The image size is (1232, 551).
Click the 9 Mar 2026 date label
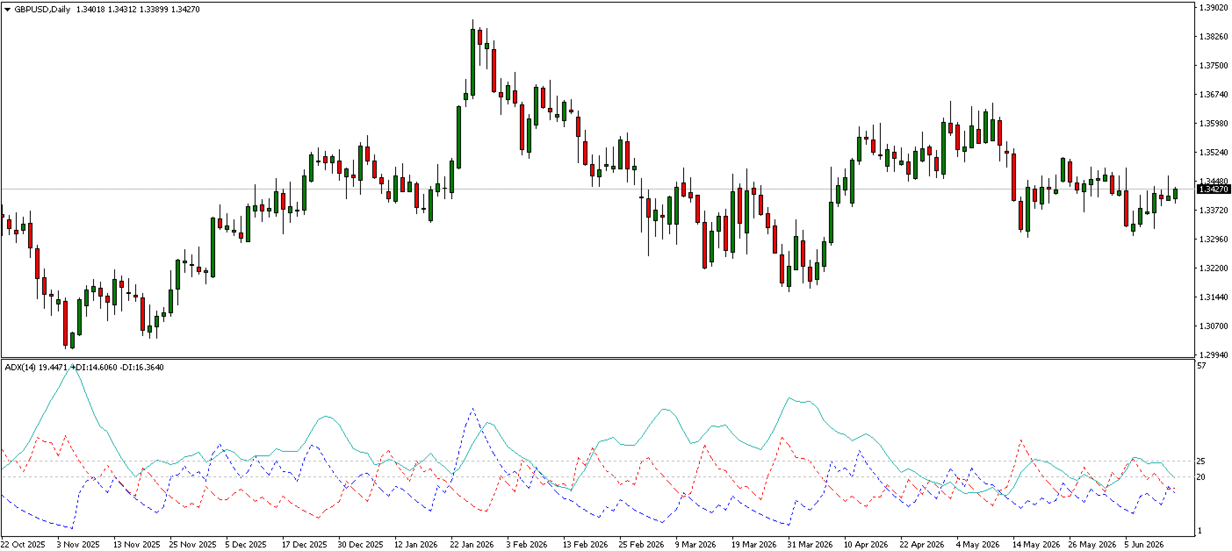[x=695, y=545]
